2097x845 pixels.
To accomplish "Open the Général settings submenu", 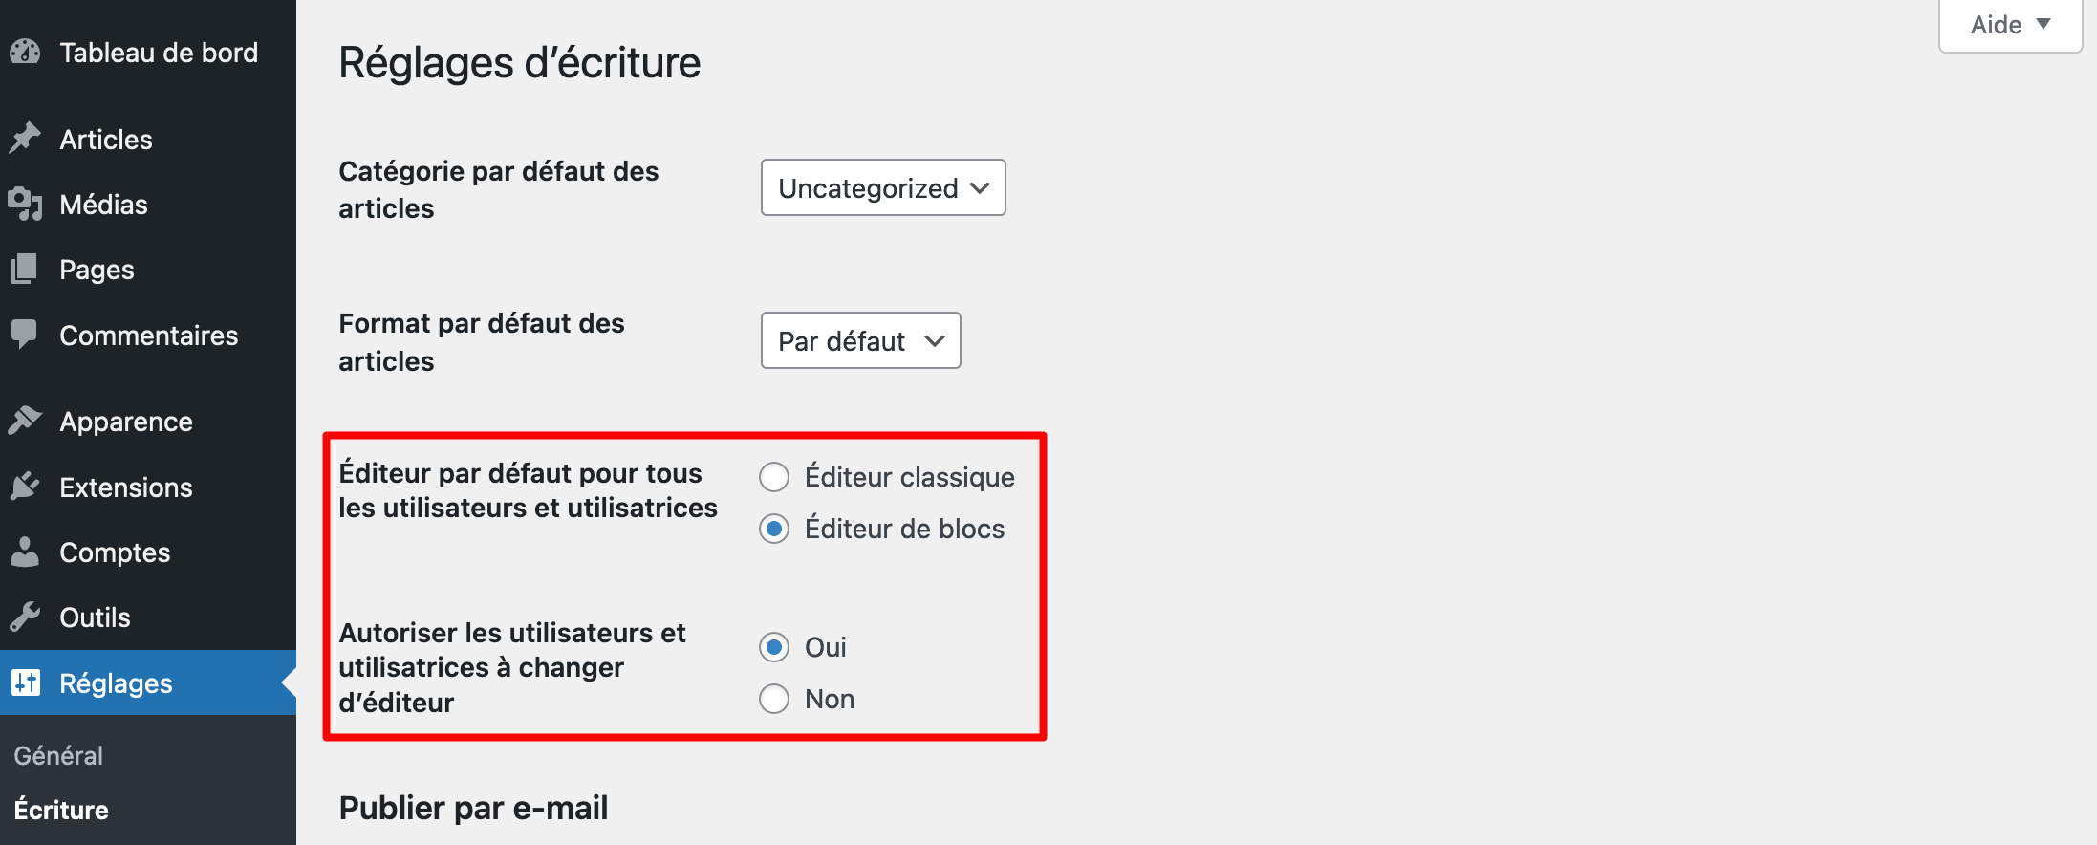I will 59,754.
